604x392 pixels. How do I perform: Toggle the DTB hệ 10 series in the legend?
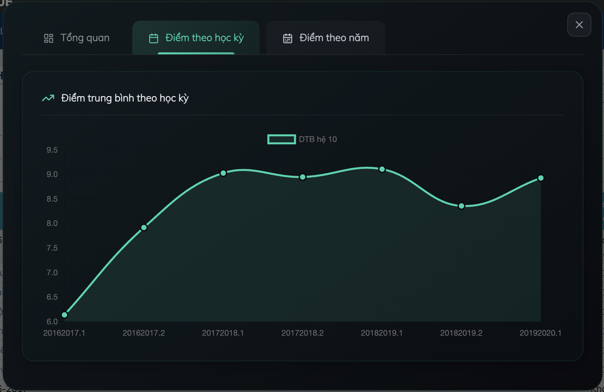[302, 139]
